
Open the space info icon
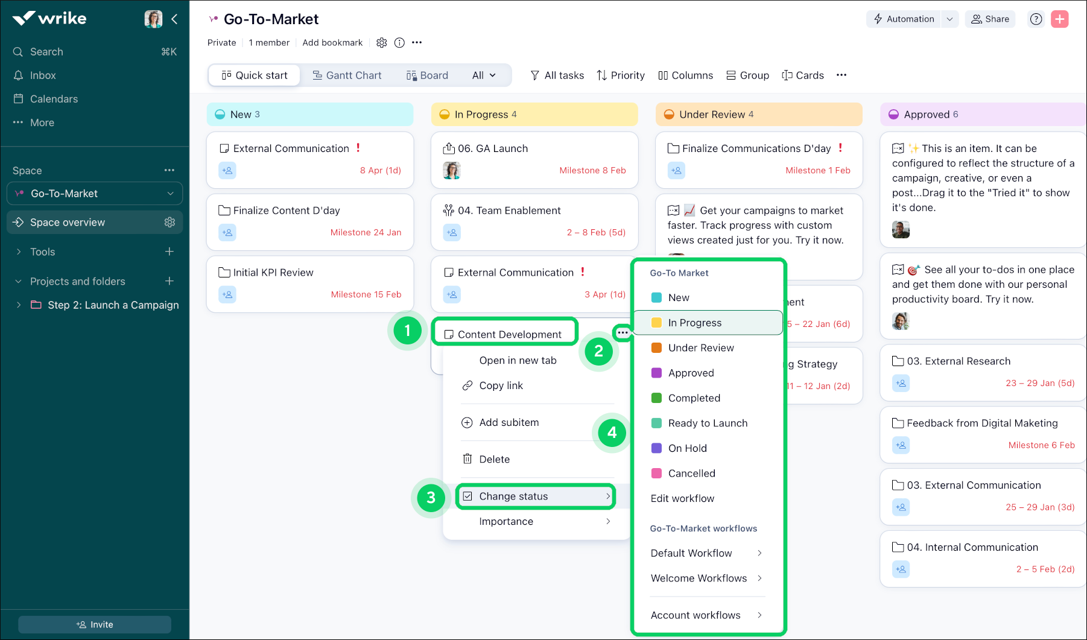click(399, 43)
